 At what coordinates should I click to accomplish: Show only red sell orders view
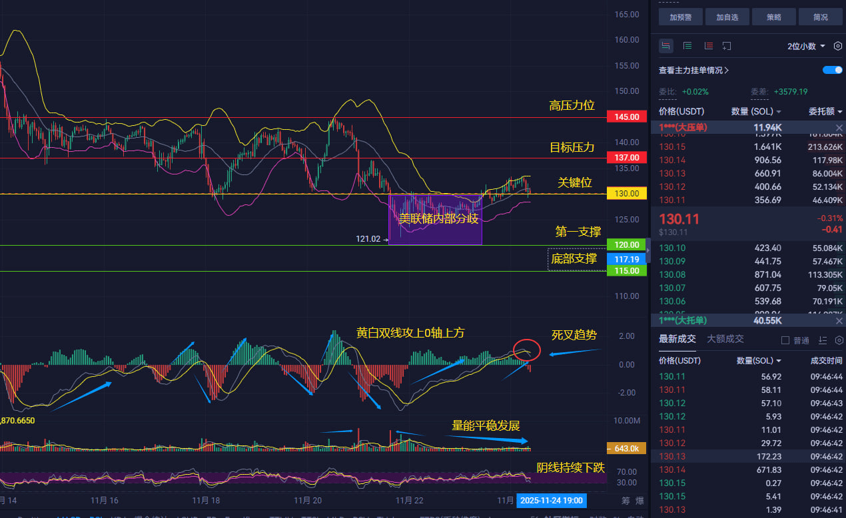pyautogui.click(x=708, y=46)
